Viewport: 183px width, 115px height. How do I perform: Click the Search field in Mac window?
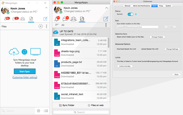[81, 112]
